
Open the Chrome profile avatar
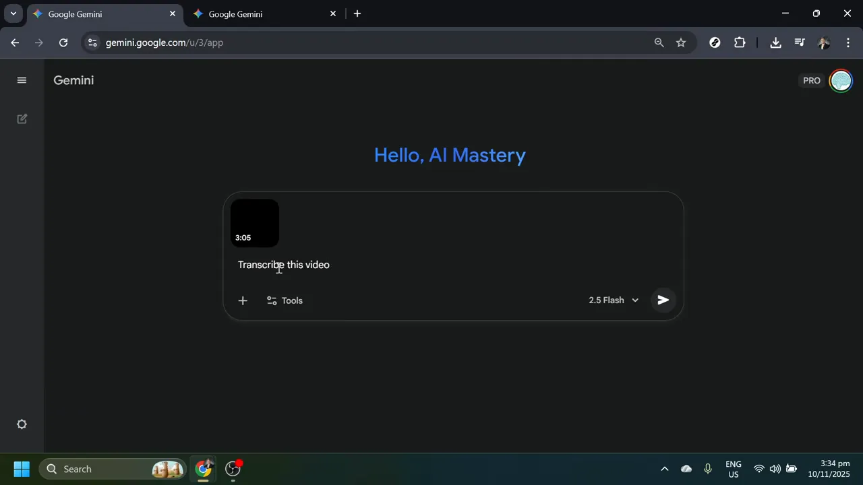tap(823, 42)
